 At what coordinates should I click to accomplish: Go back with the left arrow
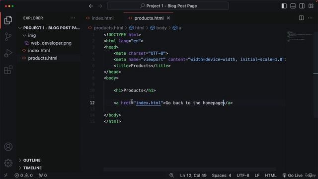coord(91,6)
